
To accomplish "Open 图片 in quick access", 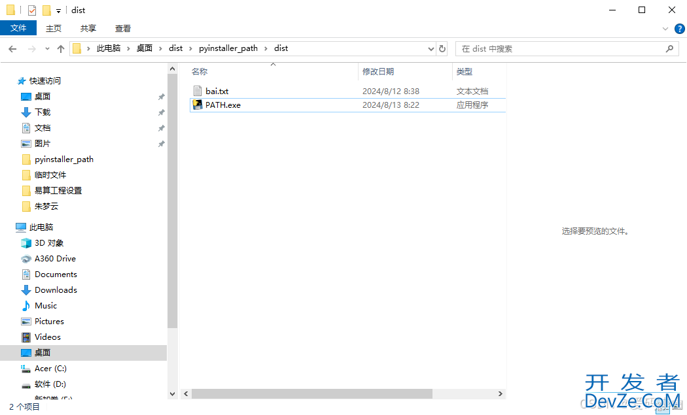I will tap(43, 144).
